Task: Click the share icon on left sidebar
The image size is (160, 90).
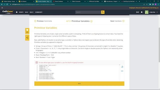Action: (x=27, y=38)
